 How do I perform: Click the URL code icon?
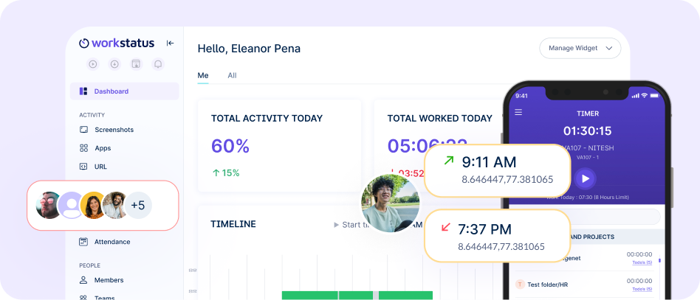(x=83, y=167)
